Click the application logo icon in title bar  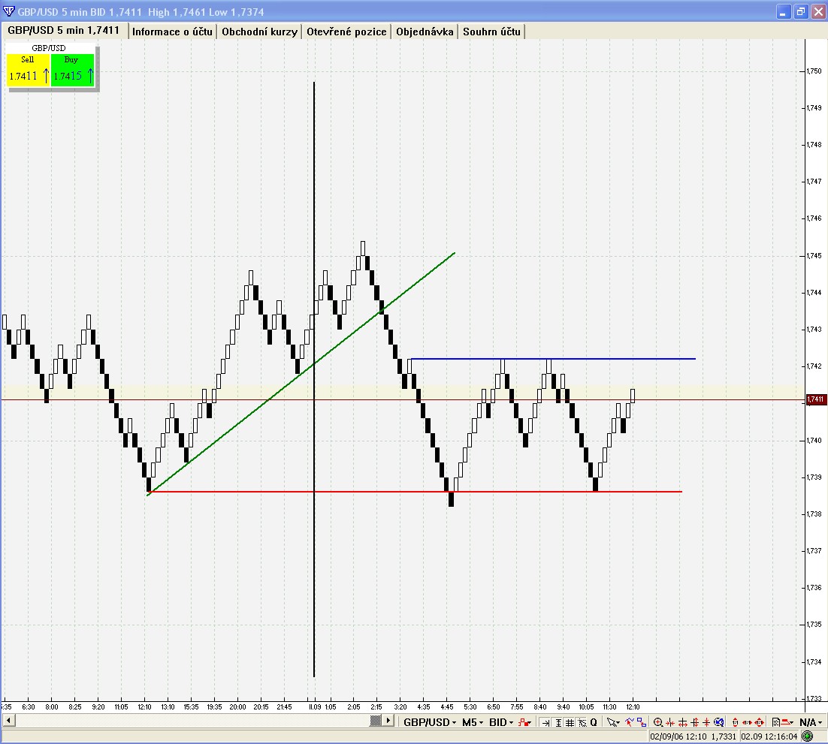pos(8,11)
